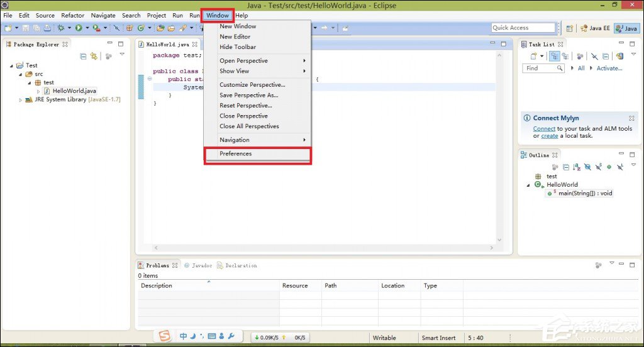Expand the JRE System Library node
The height and width of the screenshot is (347, 644).
pos(20,100)
